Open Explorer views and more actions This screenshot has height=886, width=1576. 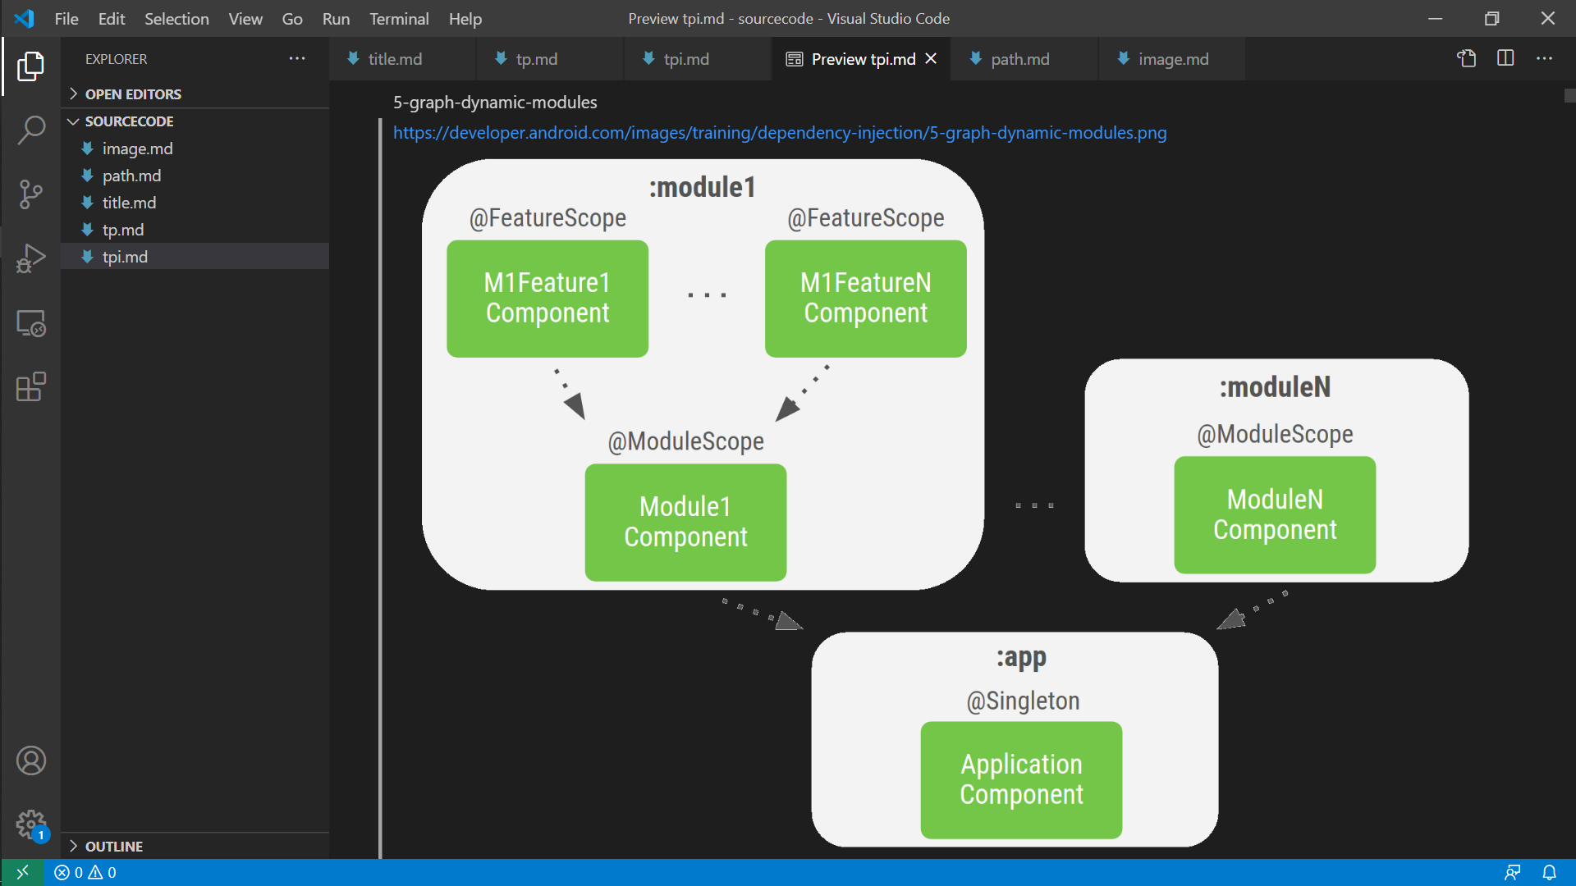pyautogui.click(x=297, y=58)
